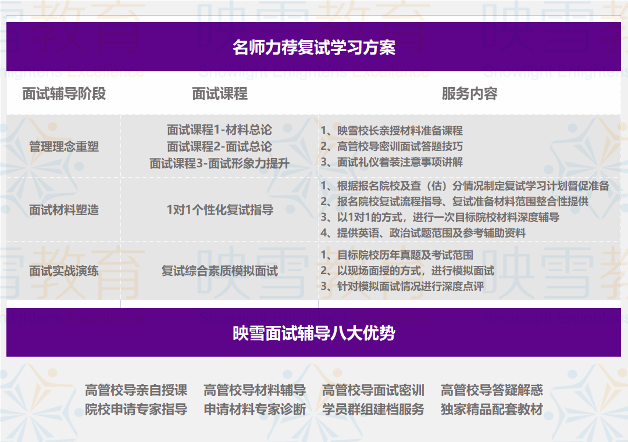Select the cell '面试材料塑造'
This screenshot has width=628, height=442.
click(x=64, y=210)
